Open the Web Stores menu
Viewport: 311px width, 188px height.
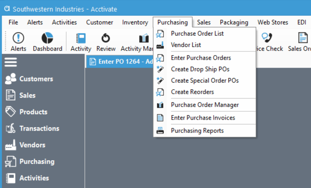click(x=273, y=22)
